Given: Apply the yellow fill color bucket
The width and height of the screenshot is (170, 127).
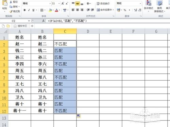Looking at the screenshot, I should pos(50,10).
